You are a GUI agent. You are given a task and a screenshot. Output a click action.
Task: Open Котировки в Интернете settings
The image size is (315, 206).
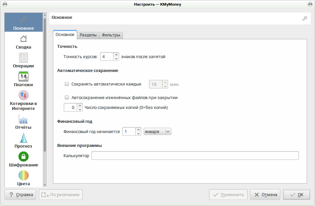coord(23,101)
